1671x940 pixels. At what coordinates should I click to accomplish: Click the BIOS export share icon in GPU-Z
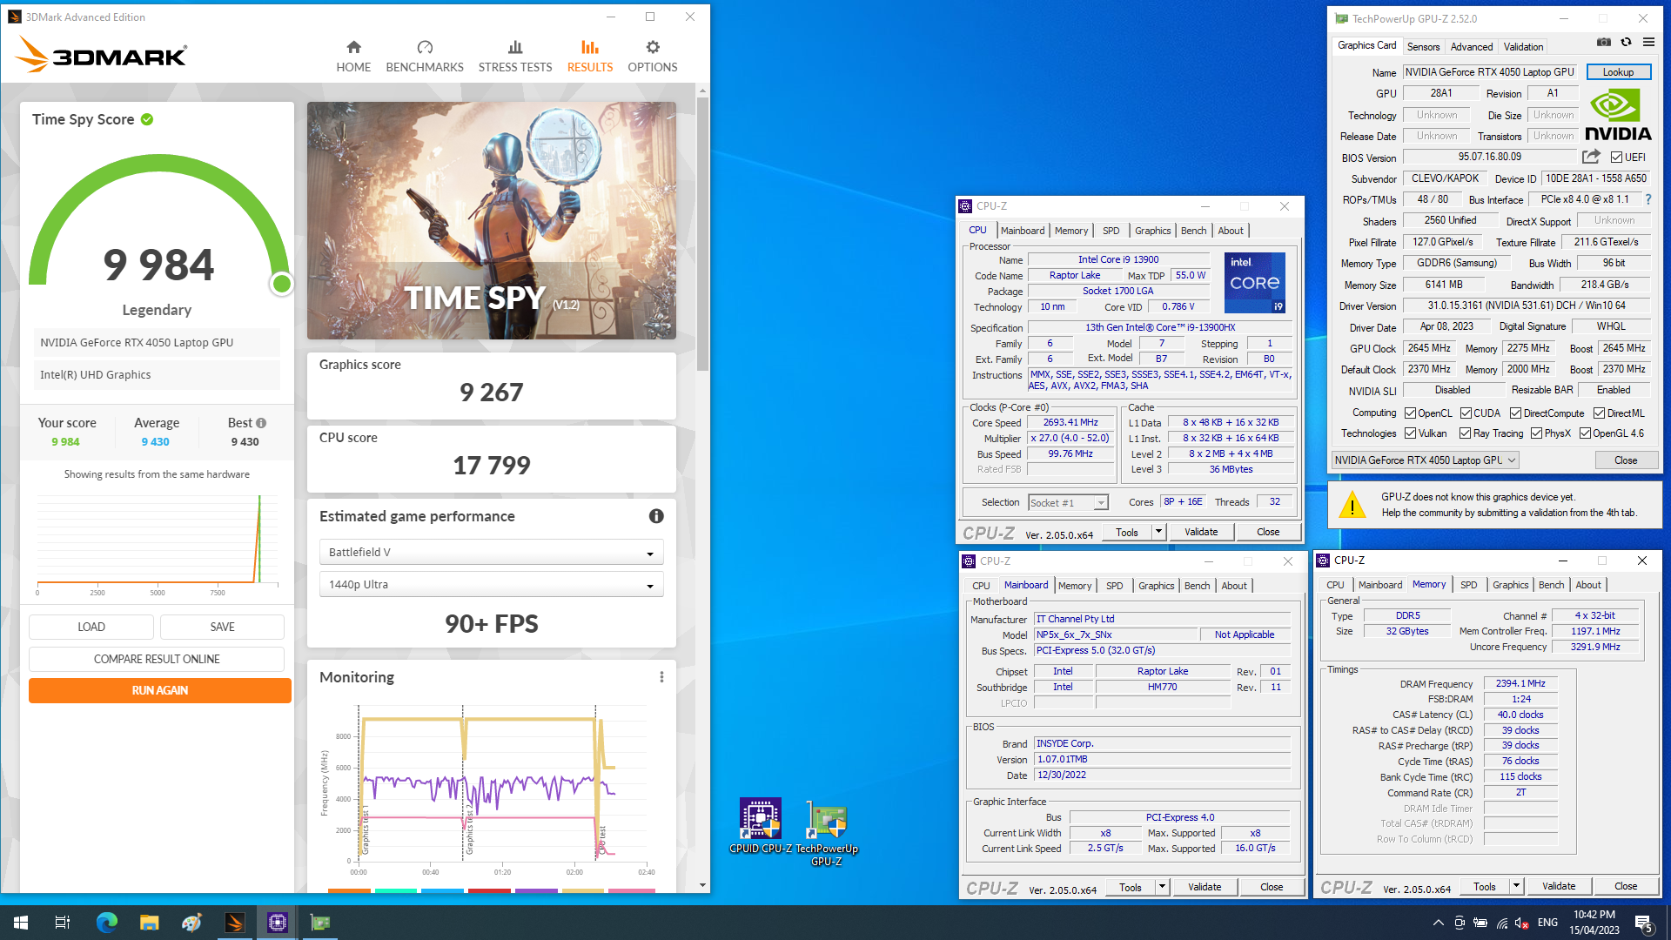coord(1591,157)
